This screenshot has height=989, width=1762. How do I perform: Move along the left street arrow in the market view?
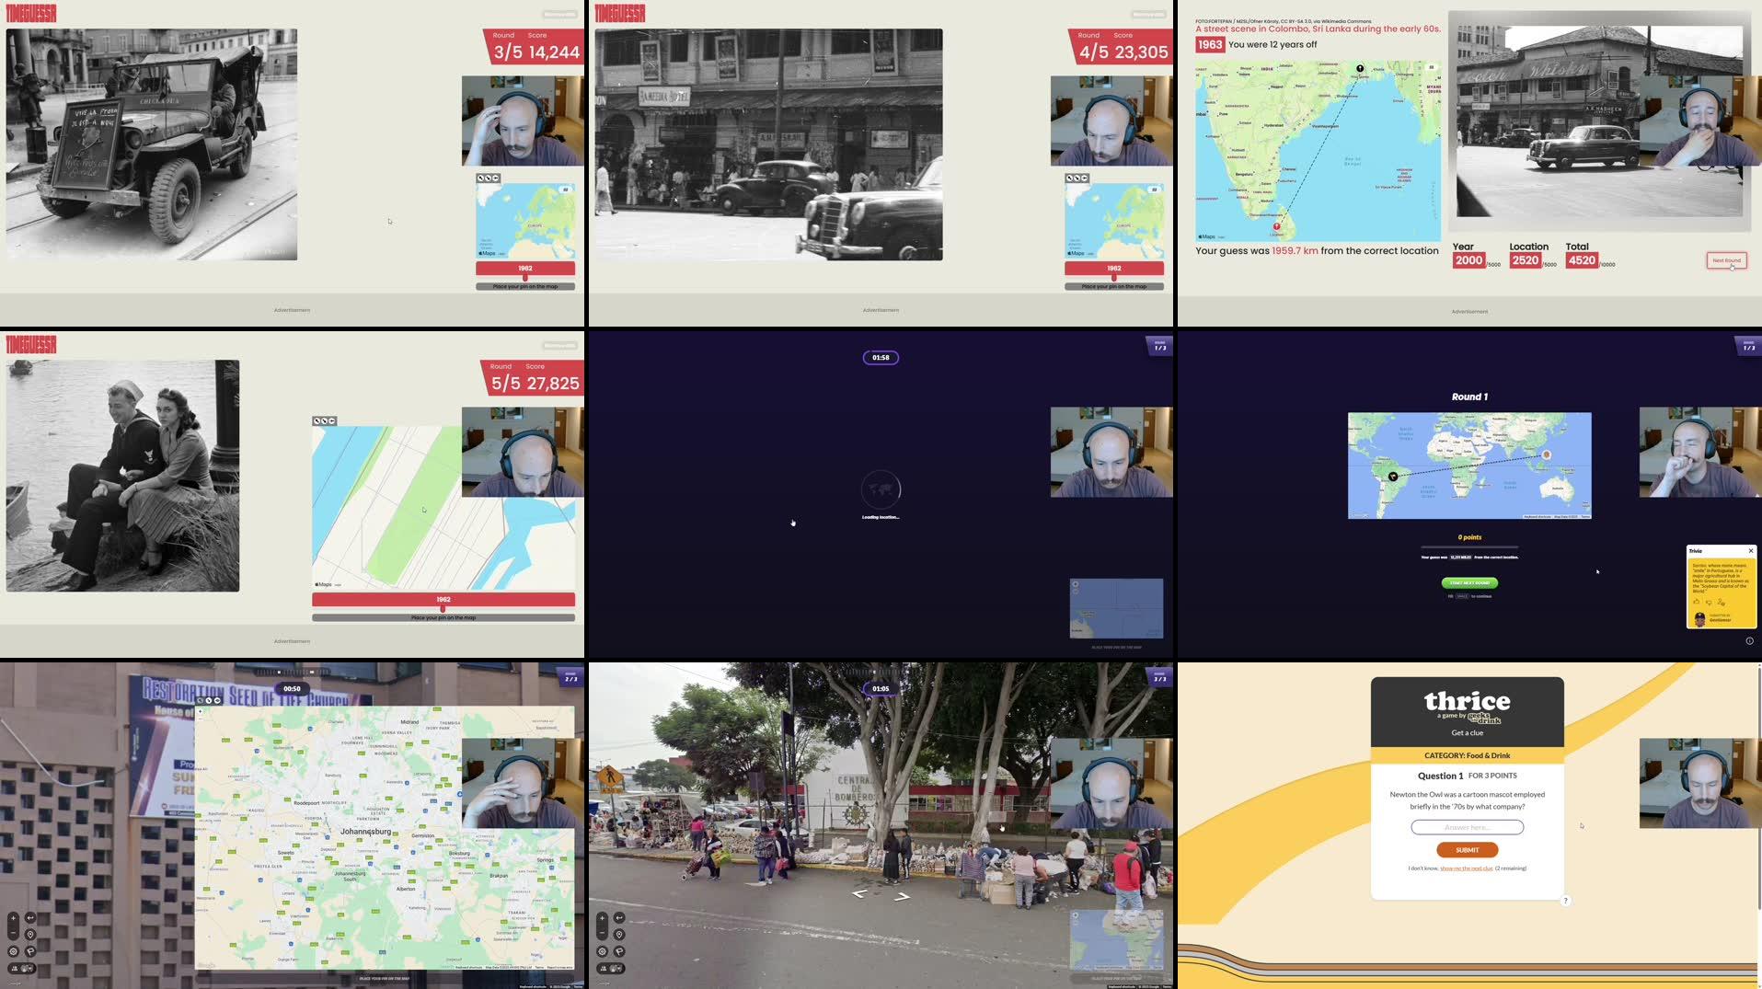859,893
